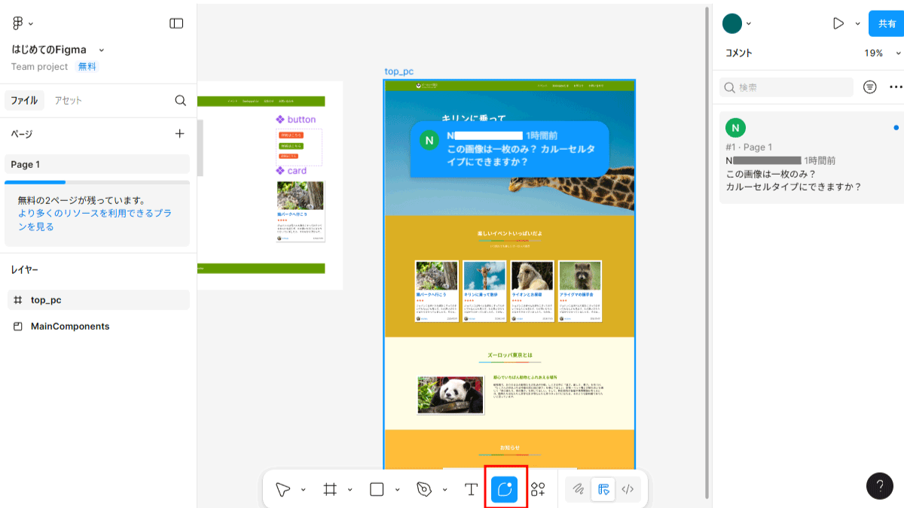
Task: Select the Text tool
Action: click(x=471, y=489)
